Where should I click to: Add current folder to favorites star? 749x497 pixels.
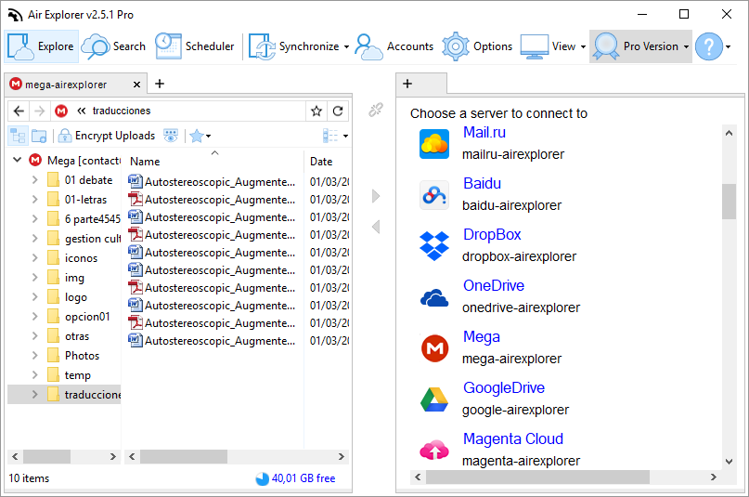[316, 111]
